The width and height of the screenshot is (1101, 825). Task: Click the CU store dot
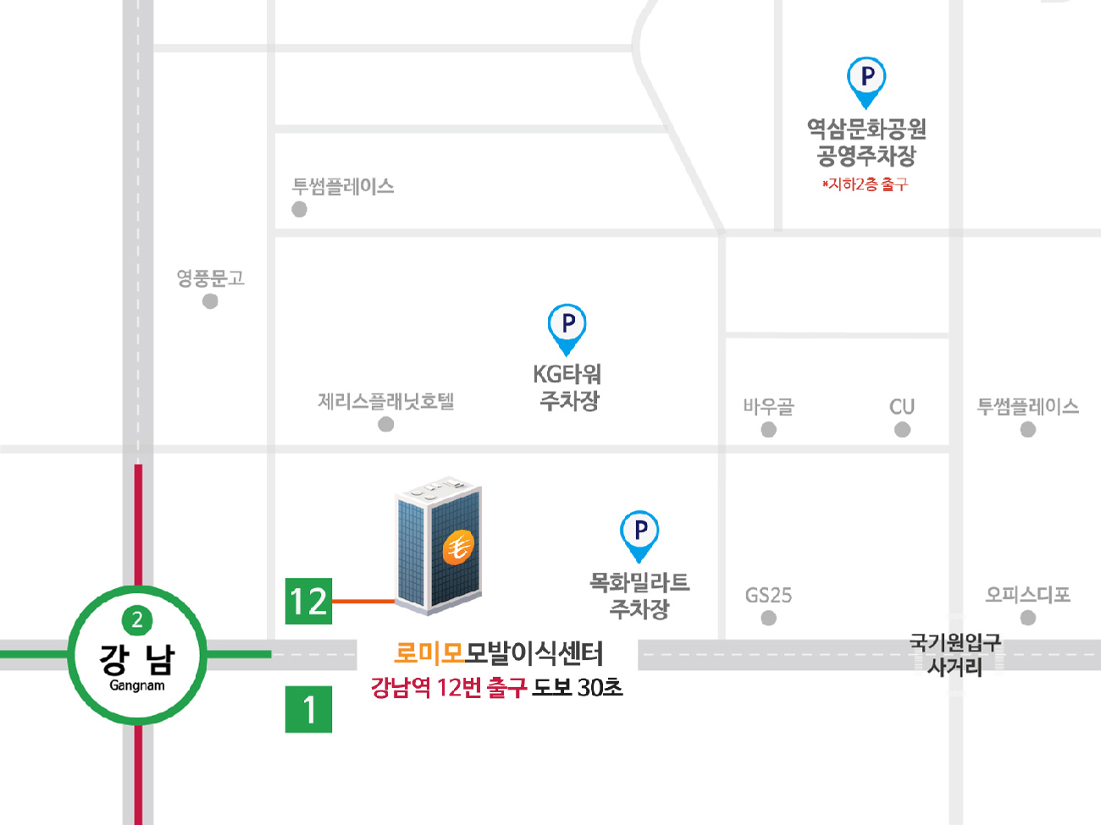[x=903, y=429]
